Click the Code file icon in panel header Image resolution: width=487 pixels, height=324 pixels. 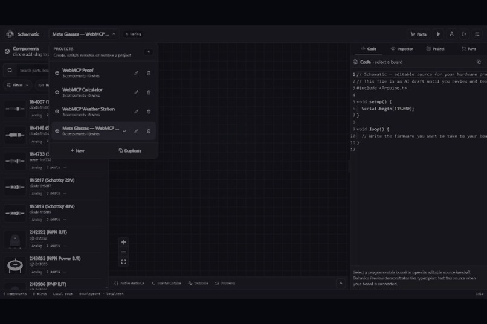coord(355,62)
